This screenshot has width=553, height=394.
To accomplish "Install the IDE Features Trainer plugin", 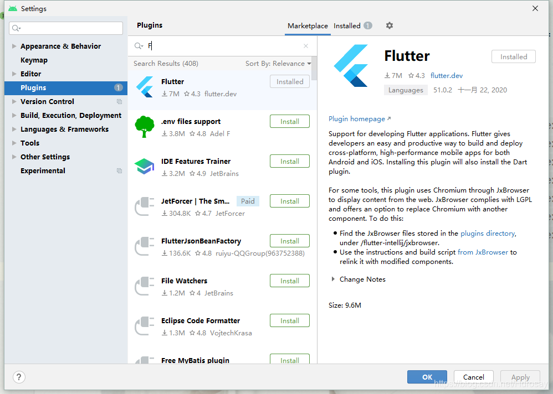I will pos(290,161).
